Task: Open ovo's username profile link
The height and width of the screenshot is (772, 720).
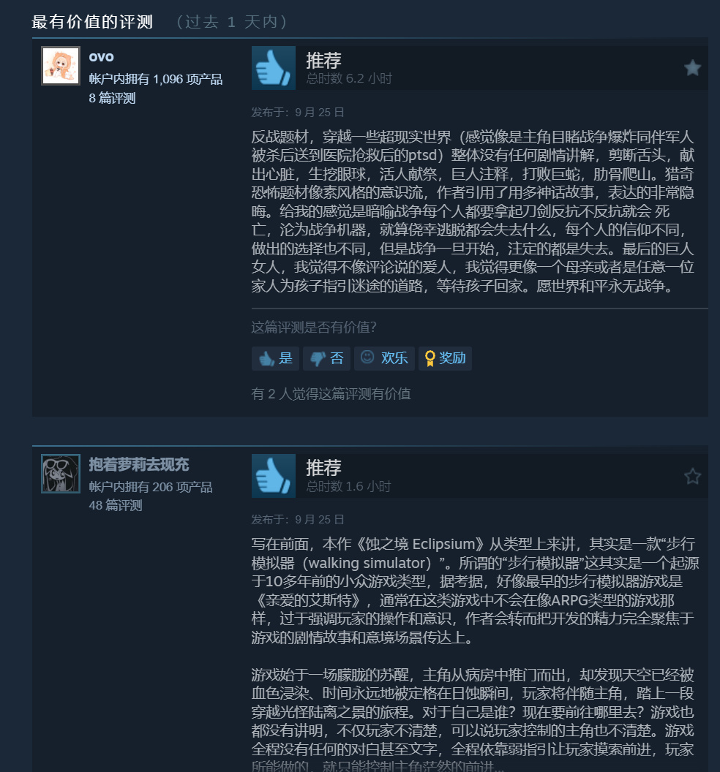Action: click(x=101, y=57)
